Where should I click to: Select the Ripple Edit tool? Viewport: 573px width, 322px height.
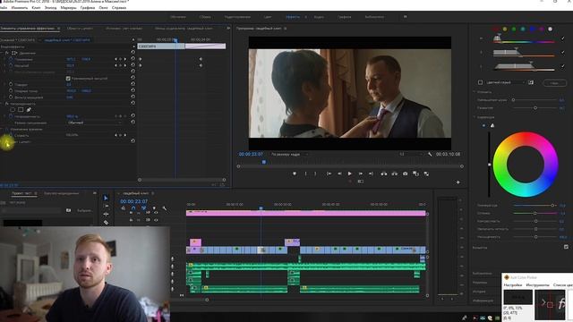(x=106, y=214)
